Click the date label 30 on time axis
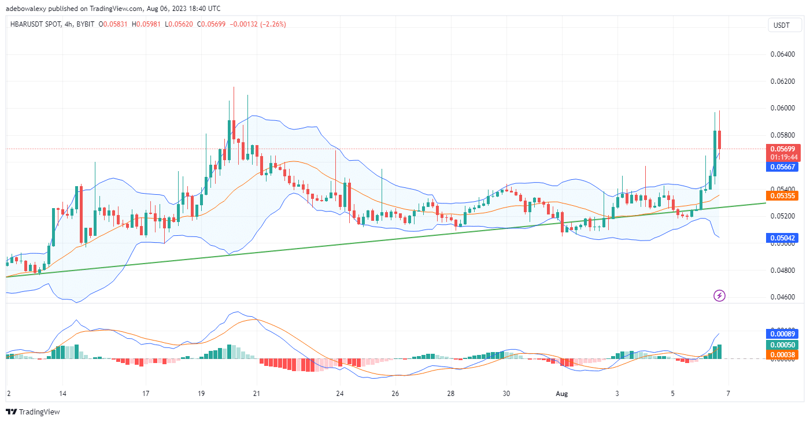 506,393
